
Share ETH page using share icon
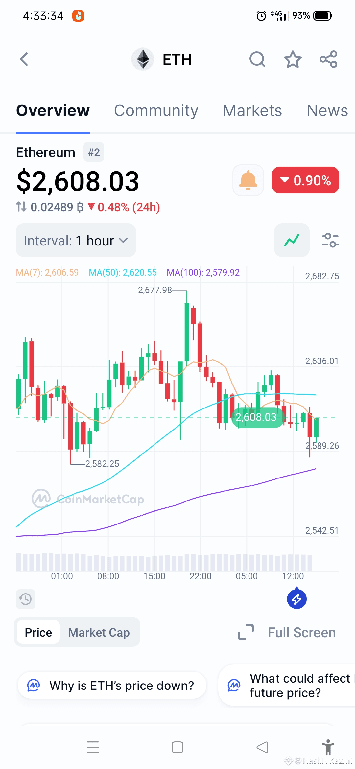point(328,59)
